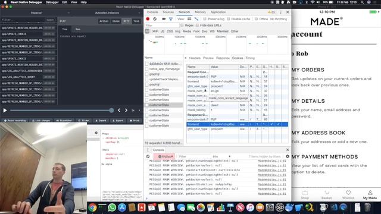Switch to Memory tab
Viewport: 381px width, 214px height.
pyautogui.click(x=200, y=12)
